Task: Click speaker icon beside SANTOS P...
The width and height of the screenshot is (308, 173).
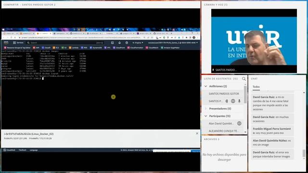Action: click(x=227, y=101)
